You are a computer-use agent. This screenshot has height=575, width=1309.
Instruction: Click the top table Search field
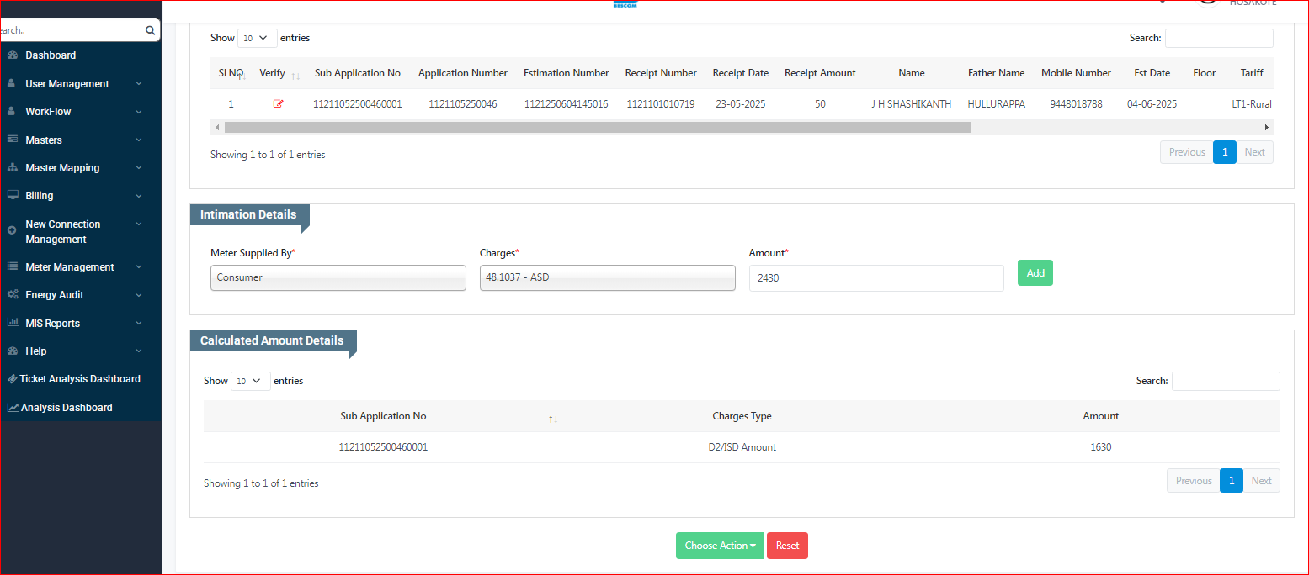(1219, 38)
